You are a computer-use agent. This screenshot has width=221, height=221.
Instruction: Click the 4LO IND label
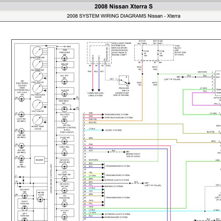click(21, 150)
